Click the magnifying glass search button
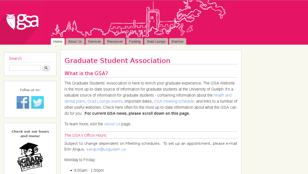 pyautogui.click(x=46, y=68)
